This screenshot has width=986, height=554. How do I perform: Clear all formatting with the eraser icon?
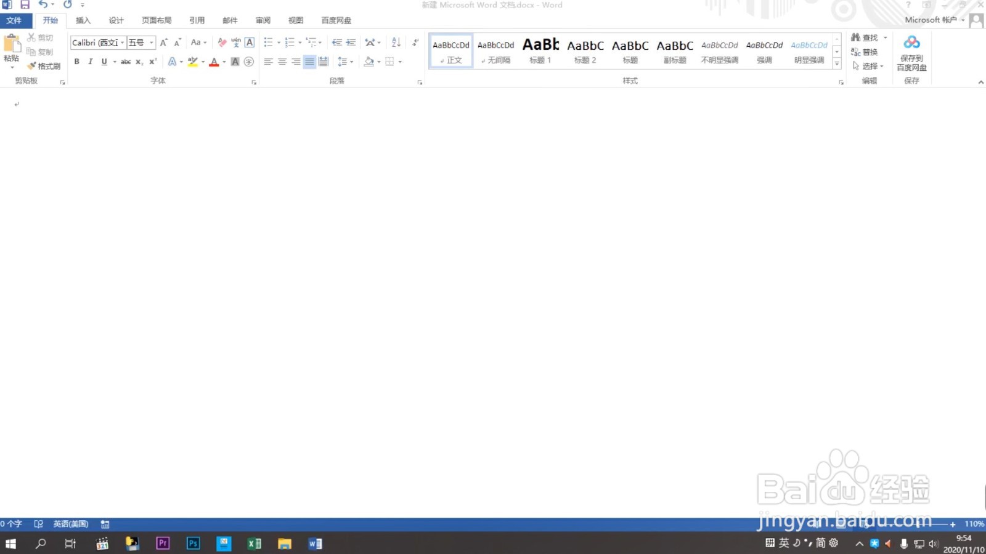coord(222,42)
